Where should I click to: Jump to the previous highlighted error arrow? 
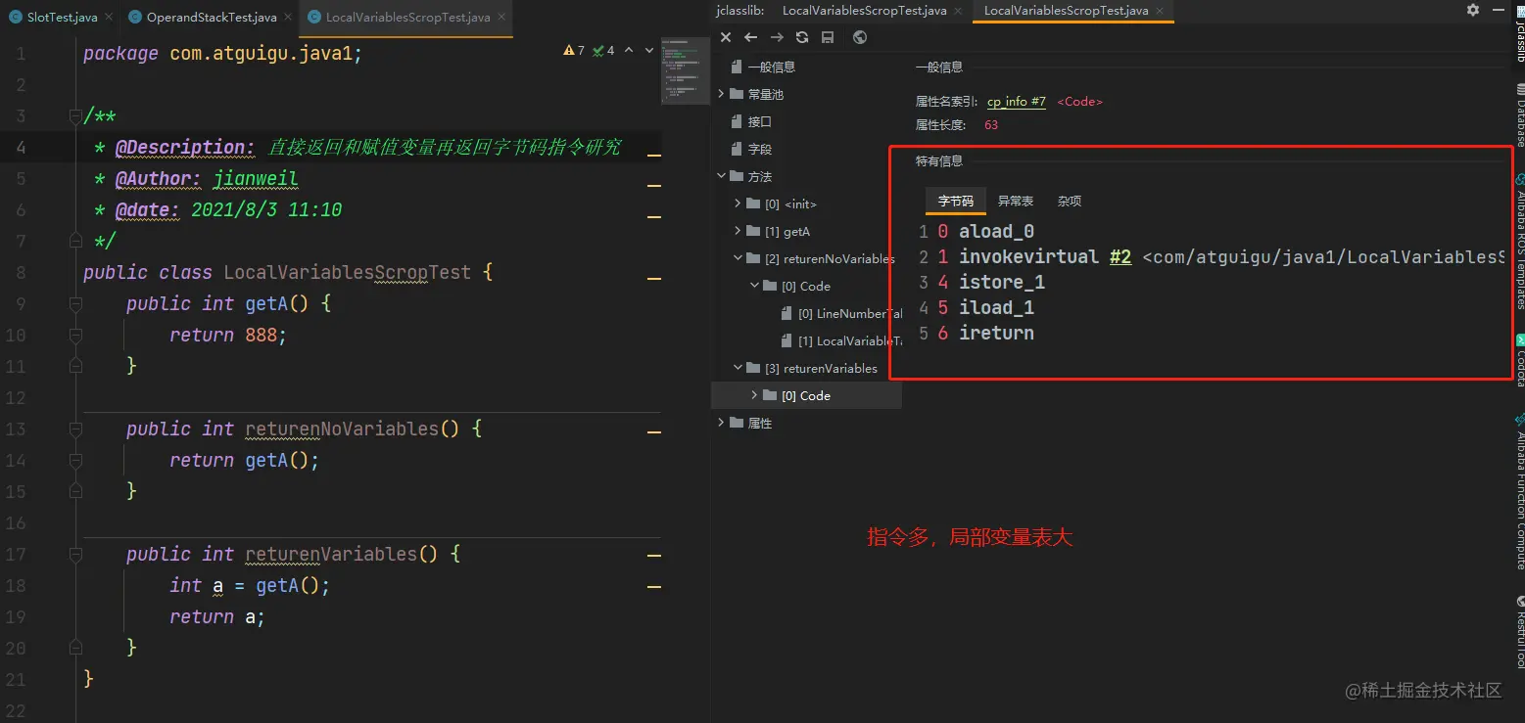(x=629, y=50)
